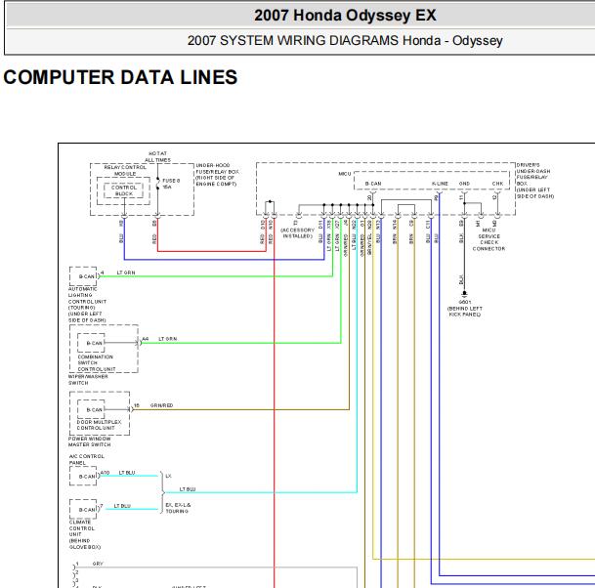Click 'GRN/RED' label at pin 15
This screenshot has height=588, width=595.
(x=161, y=405)
